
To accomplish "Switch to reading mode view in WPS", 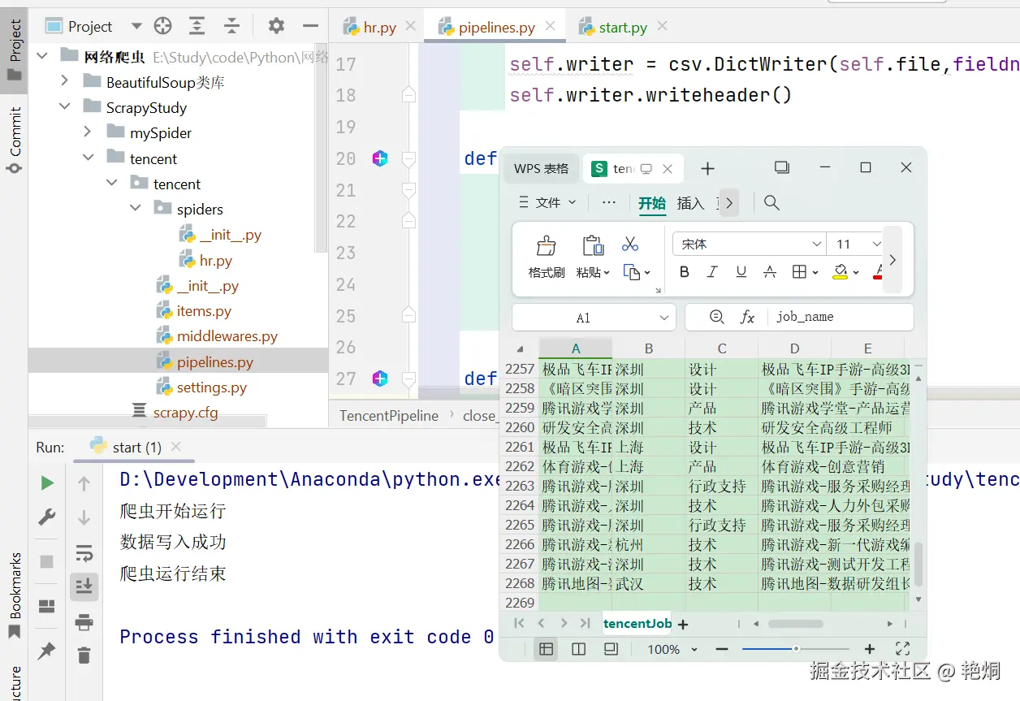I will [x=611, y=649].
